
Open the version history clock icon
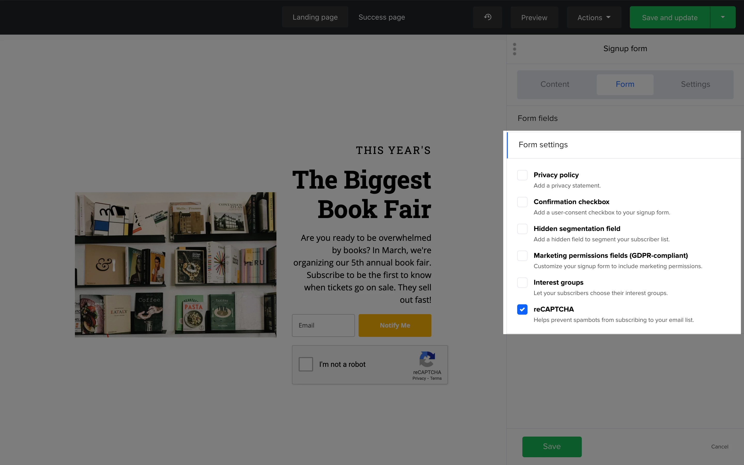click(487, 17)
